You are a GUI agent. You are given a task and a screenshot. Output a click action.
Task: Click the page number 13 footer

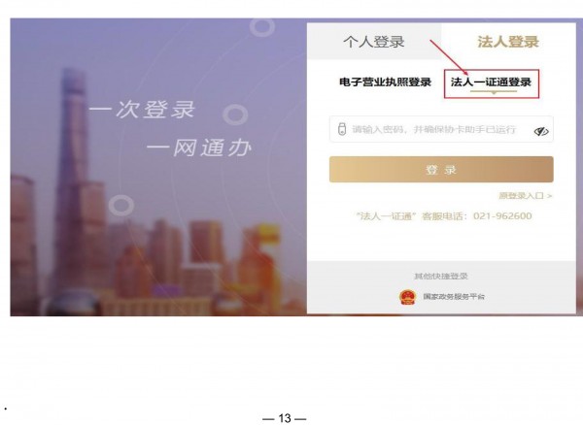(285, 418)
